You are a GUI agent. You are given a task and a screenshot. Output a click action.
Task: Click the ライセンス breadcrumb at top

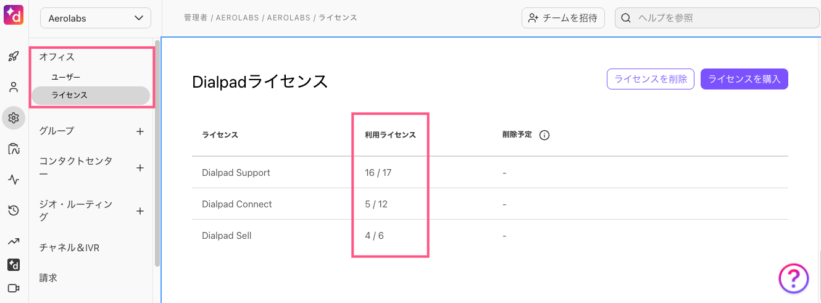(x=339, y=18)
